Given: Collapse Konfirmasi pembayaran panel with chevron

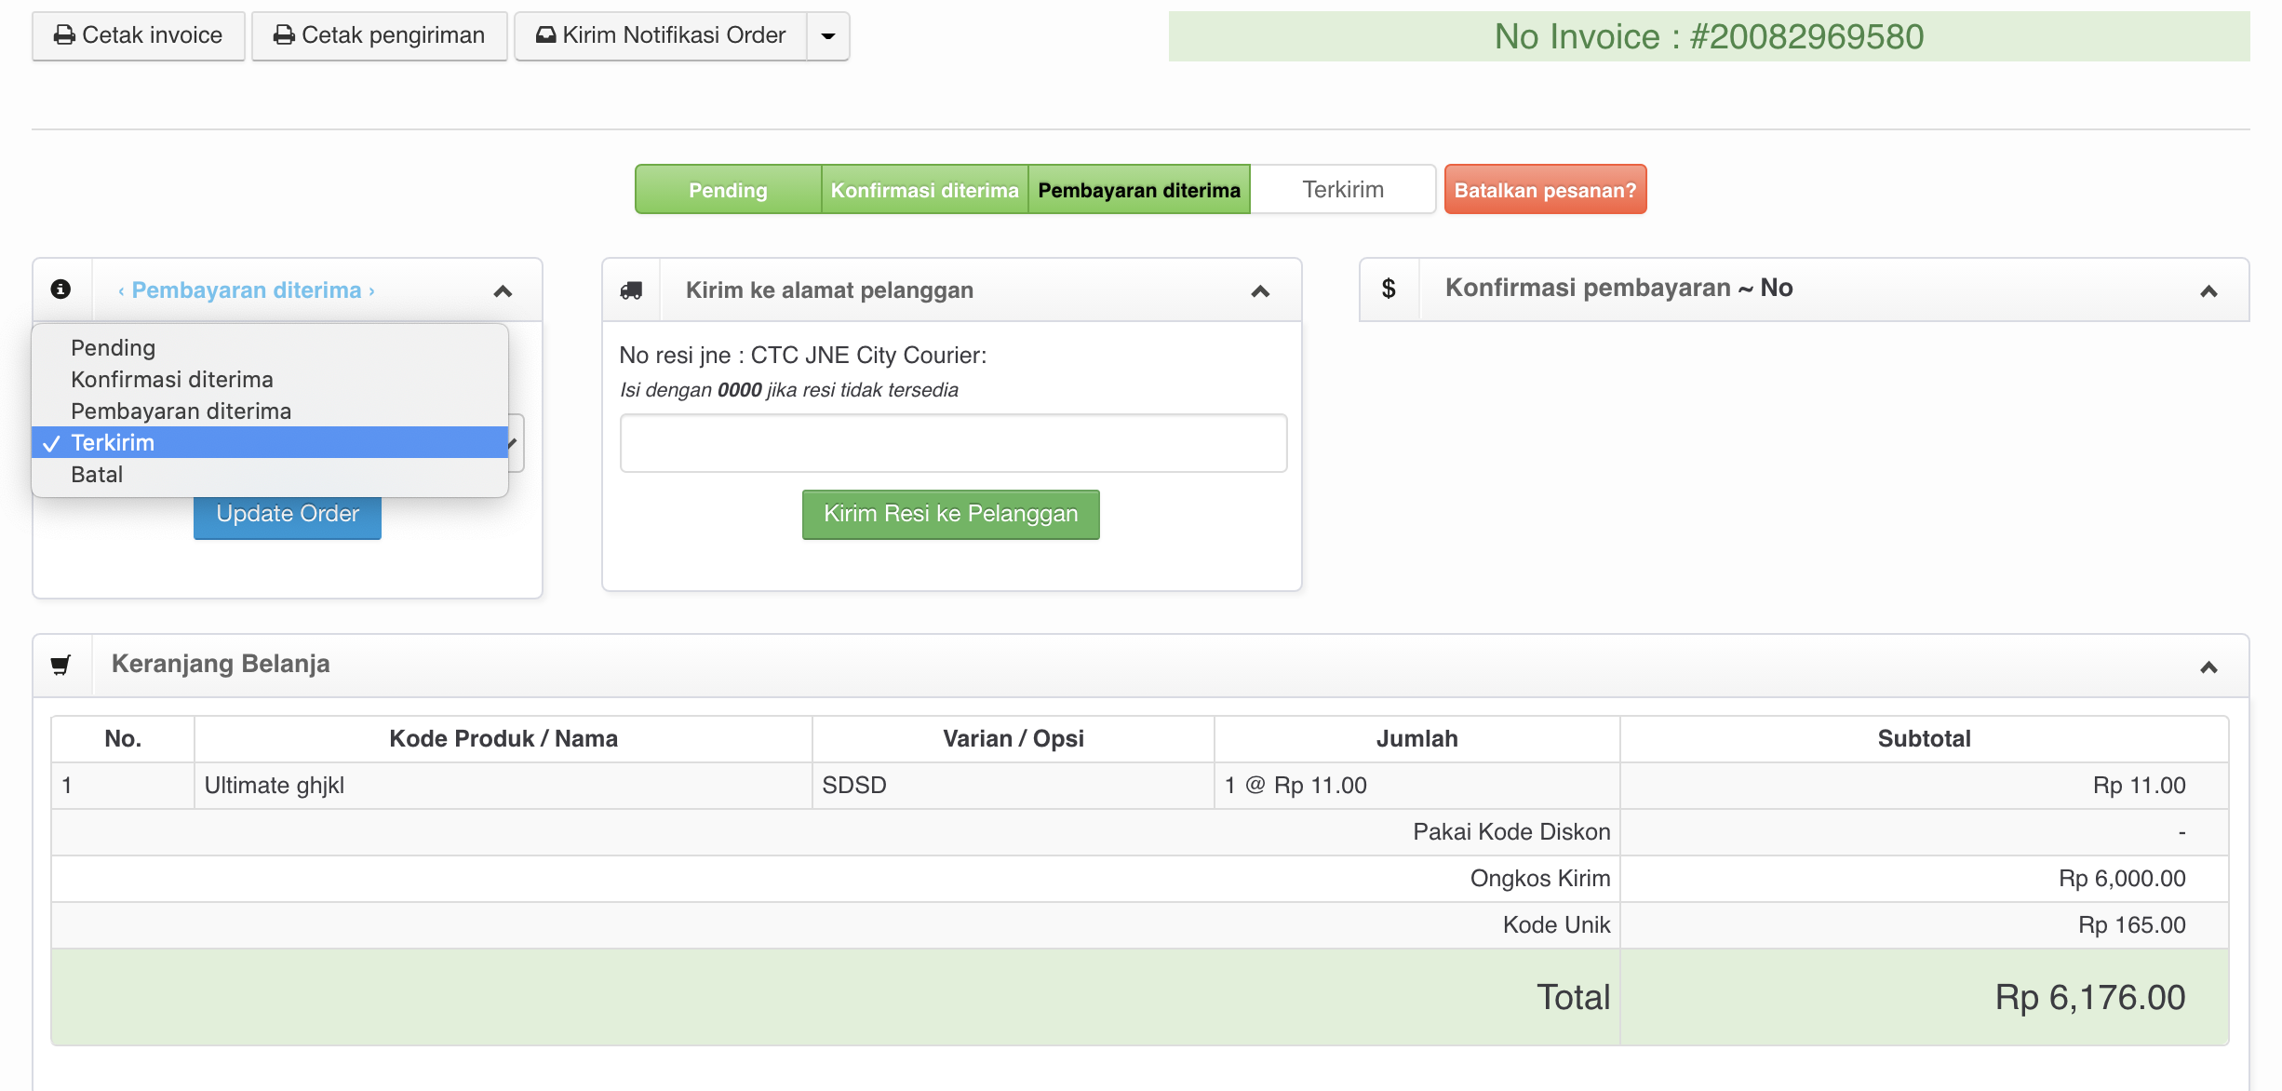Looking at the screenshot, I should coord(2208,291).
